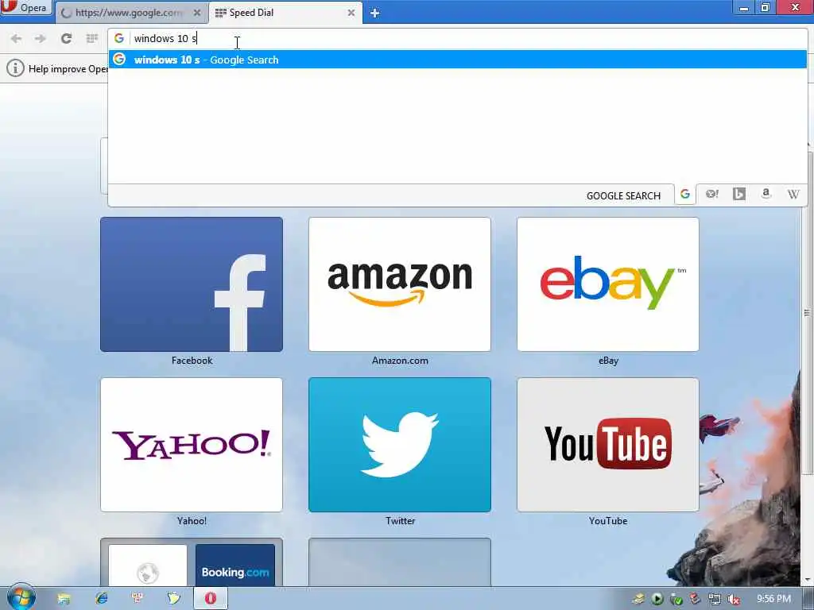
Task: Launch Internet Explorer from taskbar
Action: click(101, 599)
